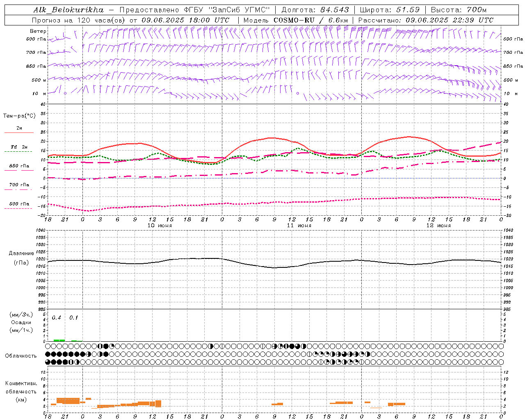Viewport: 525px width, 420px height.
Task: Select the 0.1 precipitation amount value
Action: 73,317
